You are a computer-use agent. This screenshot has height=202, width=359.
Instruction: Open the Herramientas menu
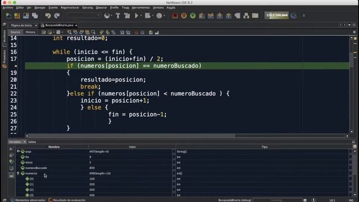141,7
